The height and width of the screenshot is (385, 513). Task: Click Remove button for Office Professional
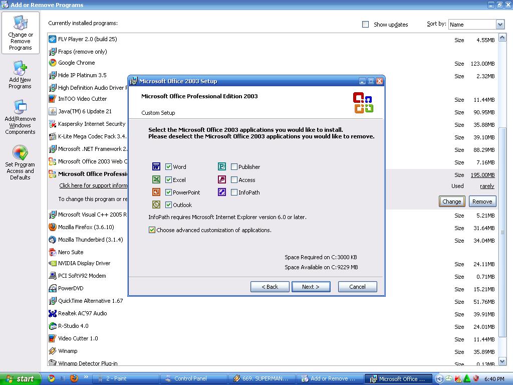[x=482, y=202]
